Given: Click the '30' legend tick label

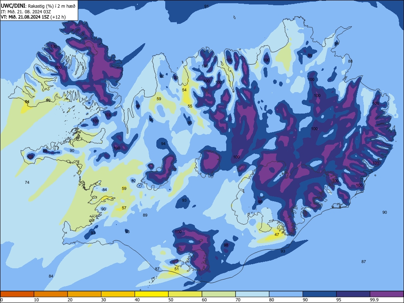Looking at the screenshot, I should tap(103, 300).
